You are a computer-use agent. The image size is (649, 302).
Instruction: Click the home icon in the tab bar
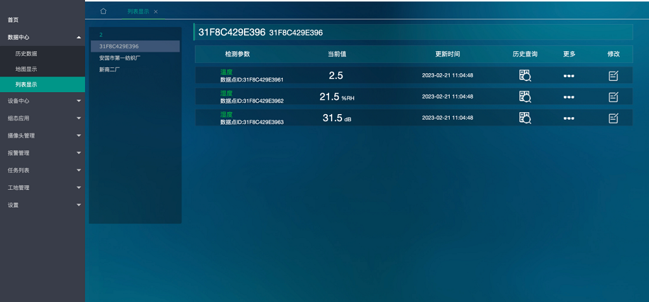pyautogui.click(x=103, y=11)
